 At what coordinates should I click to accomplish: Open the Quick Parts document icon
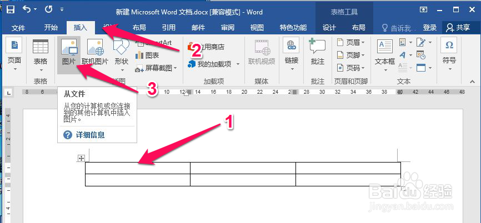click(403, 42)
